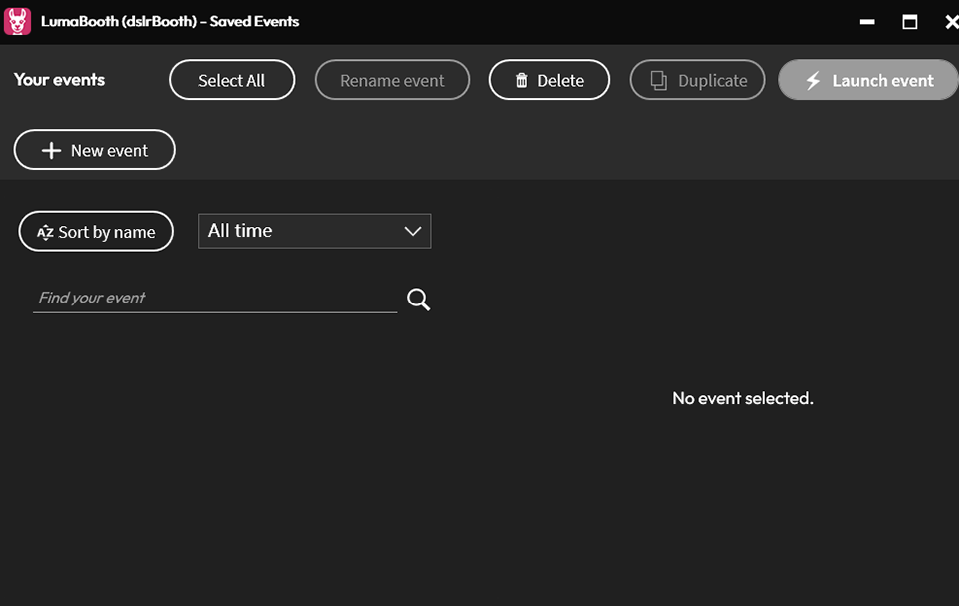The height and width of the screenshot is (606, 959).
Task: Close the Saved Events window
Action: click(x=952, y=22)
